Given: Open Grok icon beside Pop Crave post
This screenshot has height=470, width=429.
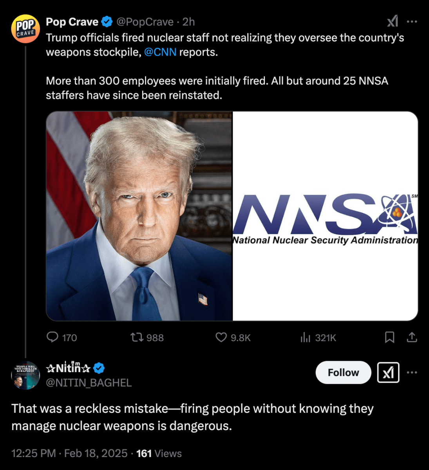Looking at the screenshot, I should (x=393, y=21).
